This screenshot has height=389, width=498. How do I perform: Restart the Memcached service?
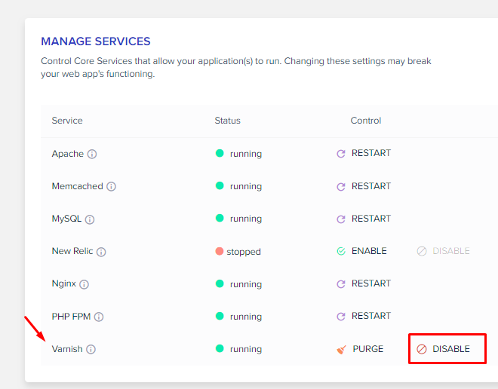pos(364,186)
